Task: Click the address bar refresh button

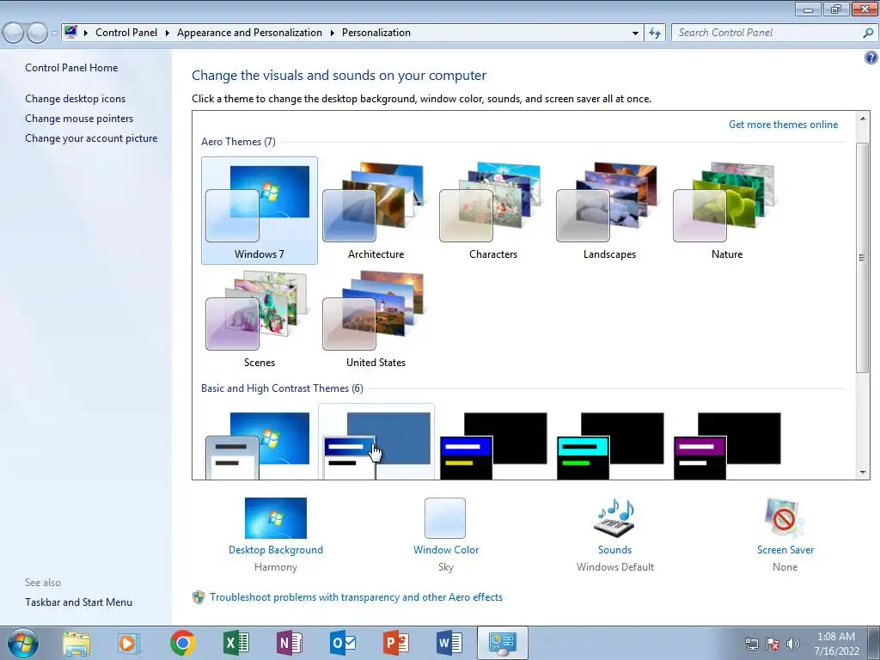Action: tap(655, 34)
